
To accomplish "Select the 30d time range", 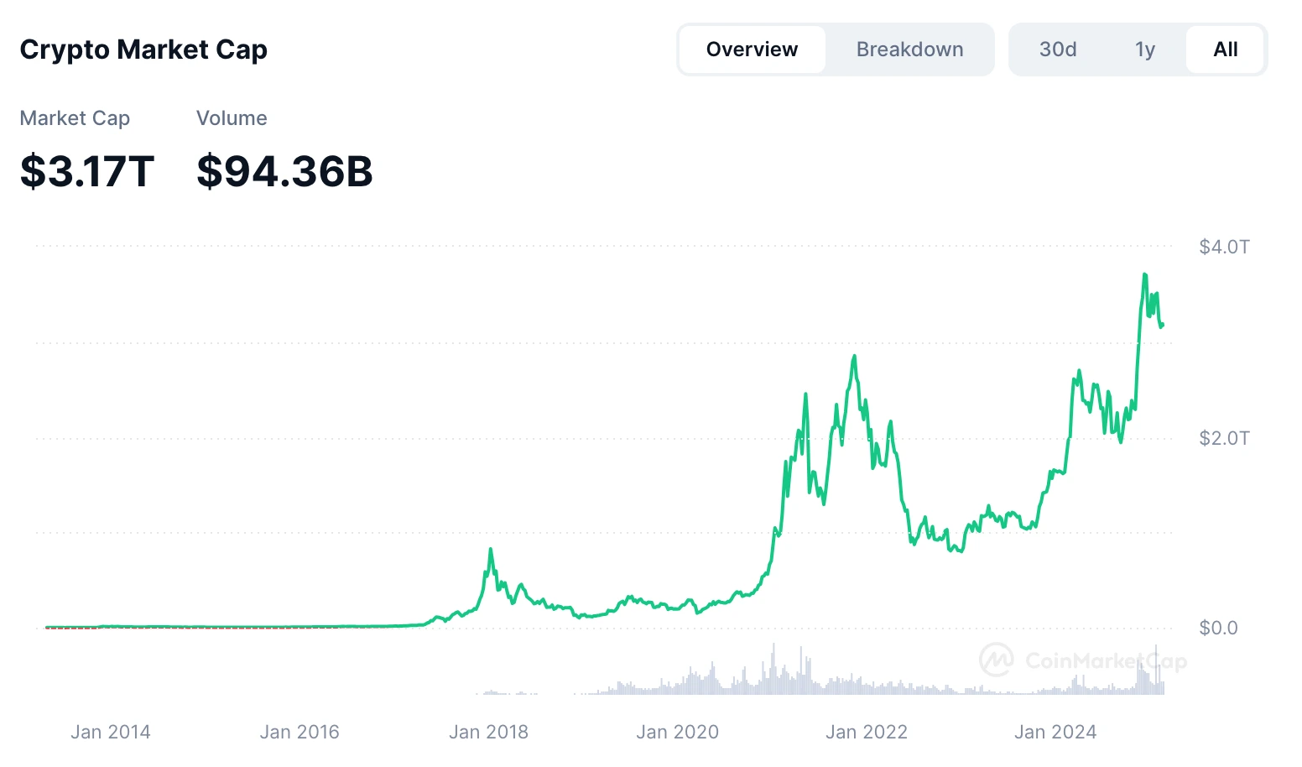I will (1057, 50).
